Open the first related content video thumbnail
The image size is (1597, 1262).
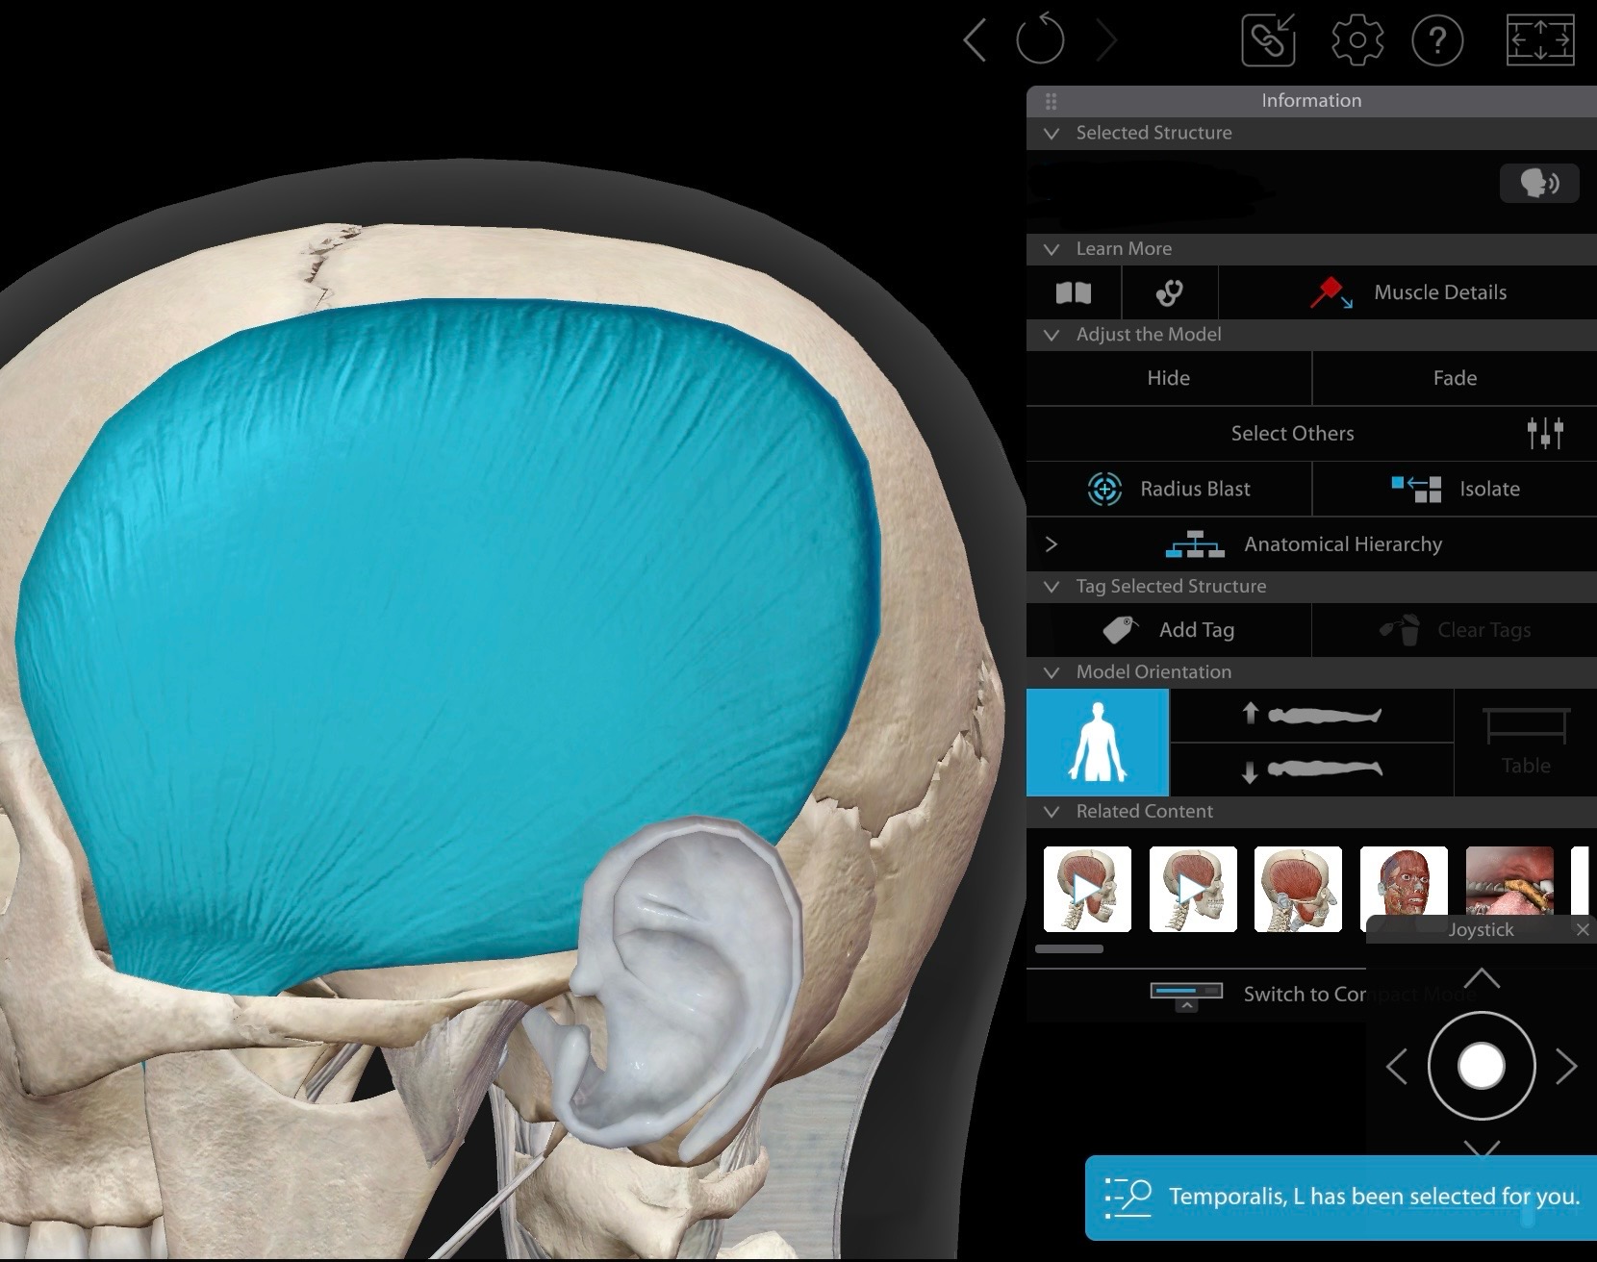(1087, 889)
